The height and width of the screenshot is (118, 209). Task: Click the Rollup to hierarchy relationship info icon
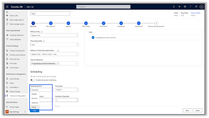point(58,50)
